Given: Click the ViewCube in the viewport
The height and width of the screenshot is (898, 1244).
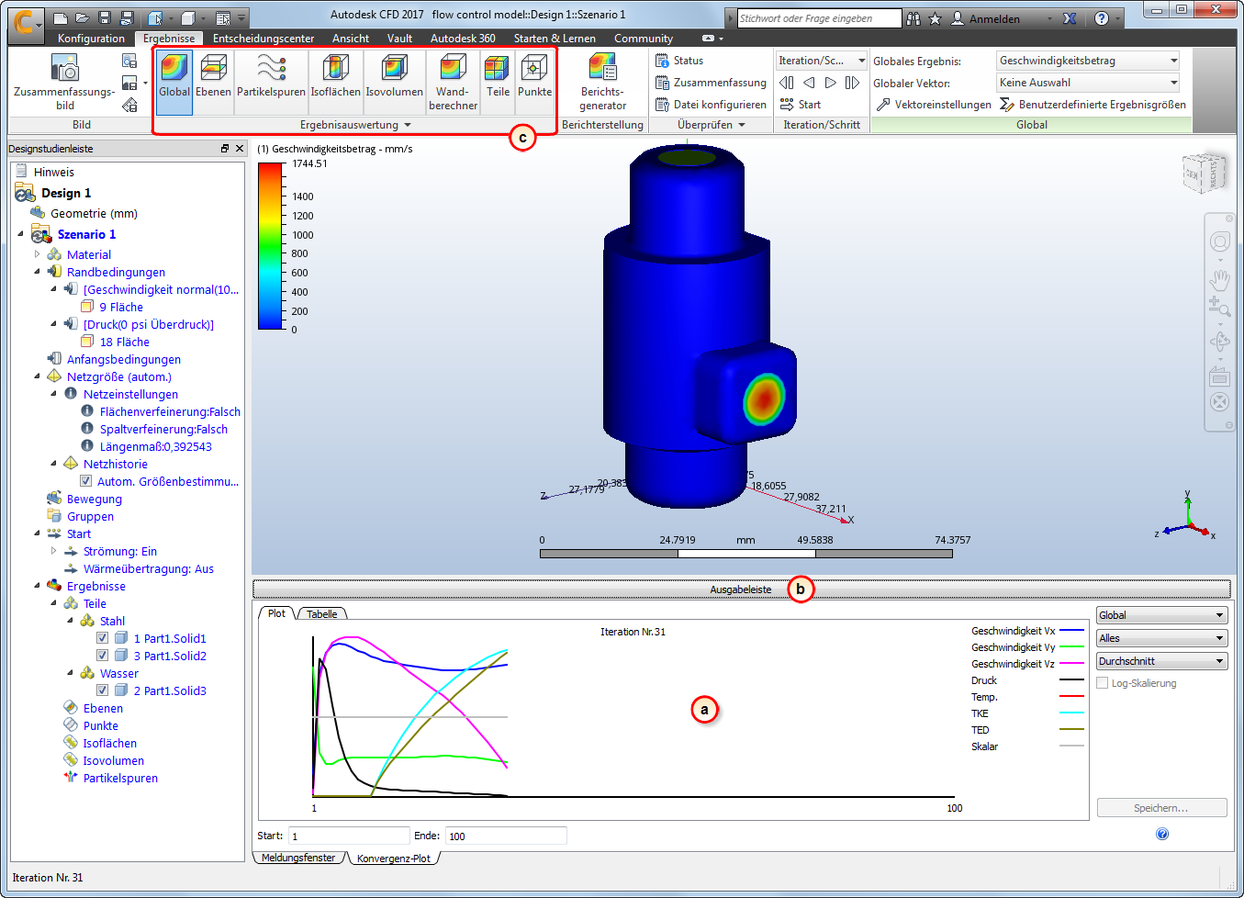Looking at the screenshot, I should (1204, 172).
